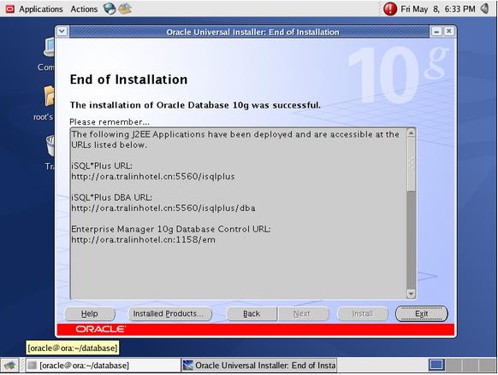498x375 pixels.
Task: Click the scroll up arrow in message box
Action: [411, 133]
